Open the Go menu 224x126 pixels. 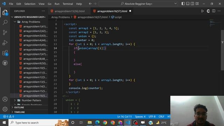tap(50, 4)
